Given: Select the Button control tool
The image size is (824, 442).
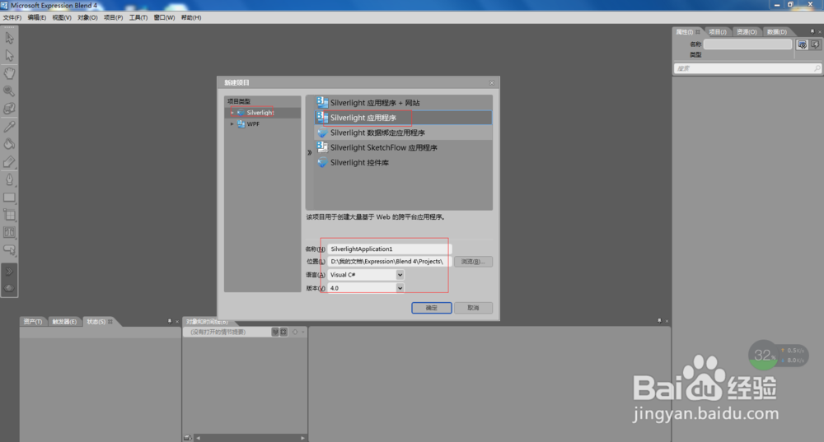Looking at the screenshot, I should click(9, 249).
